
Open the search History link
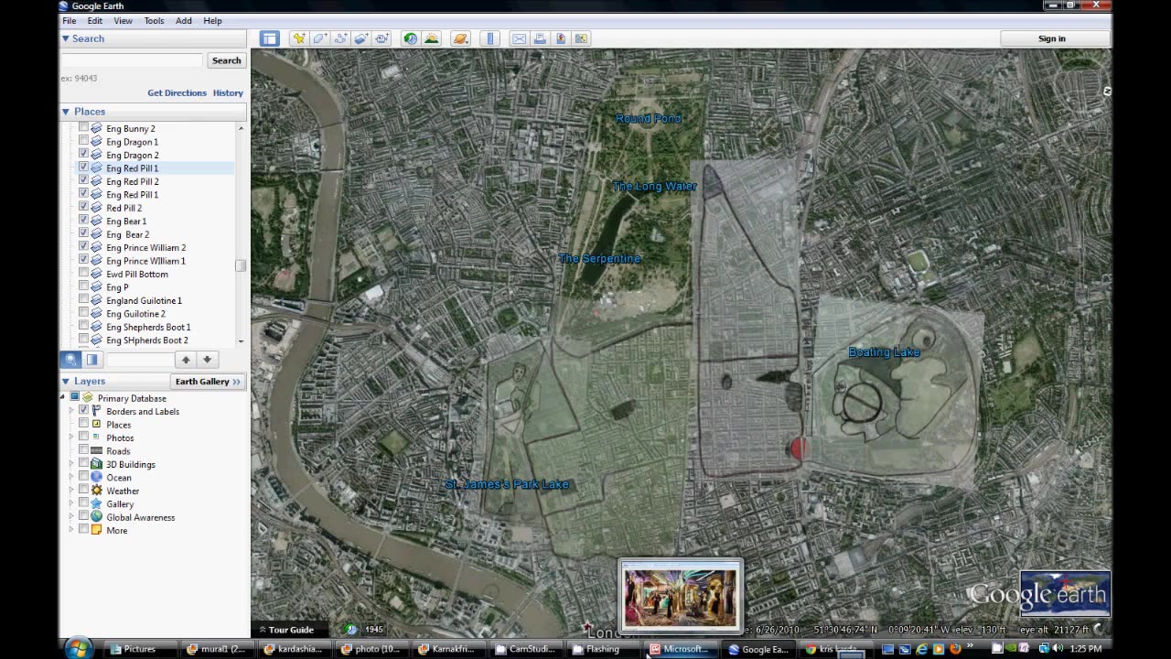(x=228, y=93)
